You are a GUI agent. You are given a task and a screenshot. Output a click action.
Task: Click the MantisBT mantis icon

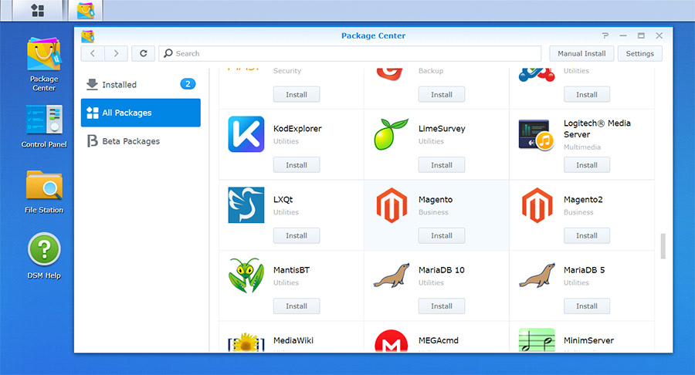click(246, 275)
